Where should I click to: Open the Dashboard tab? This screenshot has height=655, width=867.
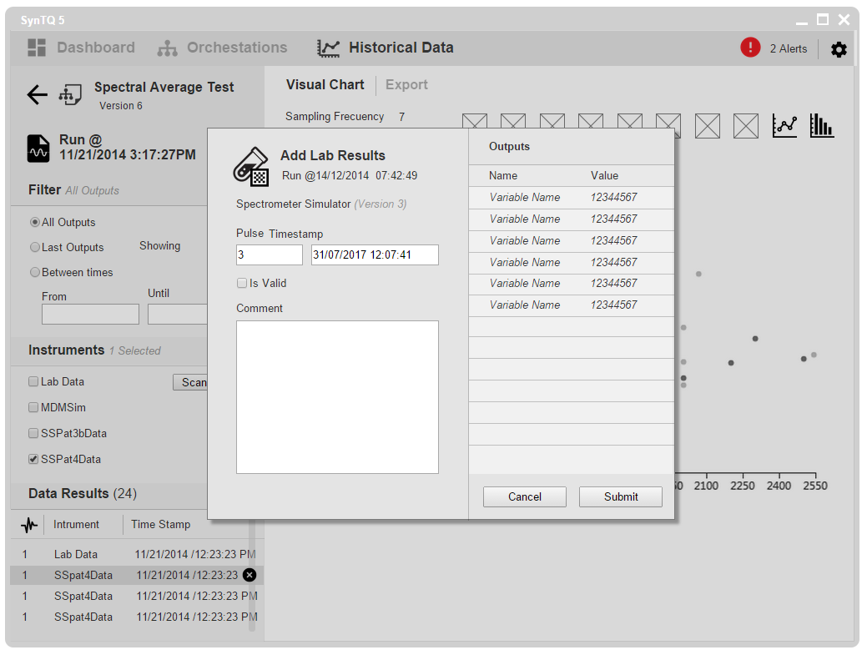click(81, 48)
